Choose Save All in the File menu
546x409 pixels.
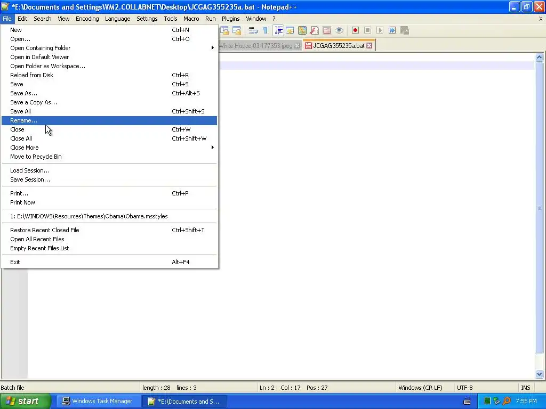coord(109,111)
